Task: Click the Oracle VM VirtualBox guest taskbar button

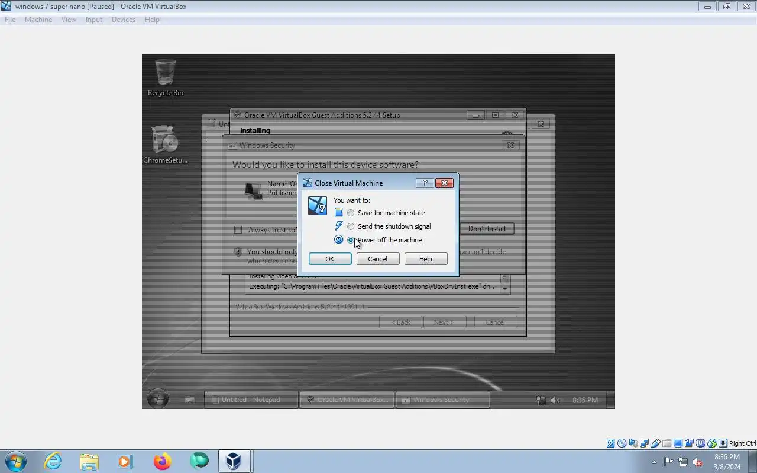Action: [347, 400]
